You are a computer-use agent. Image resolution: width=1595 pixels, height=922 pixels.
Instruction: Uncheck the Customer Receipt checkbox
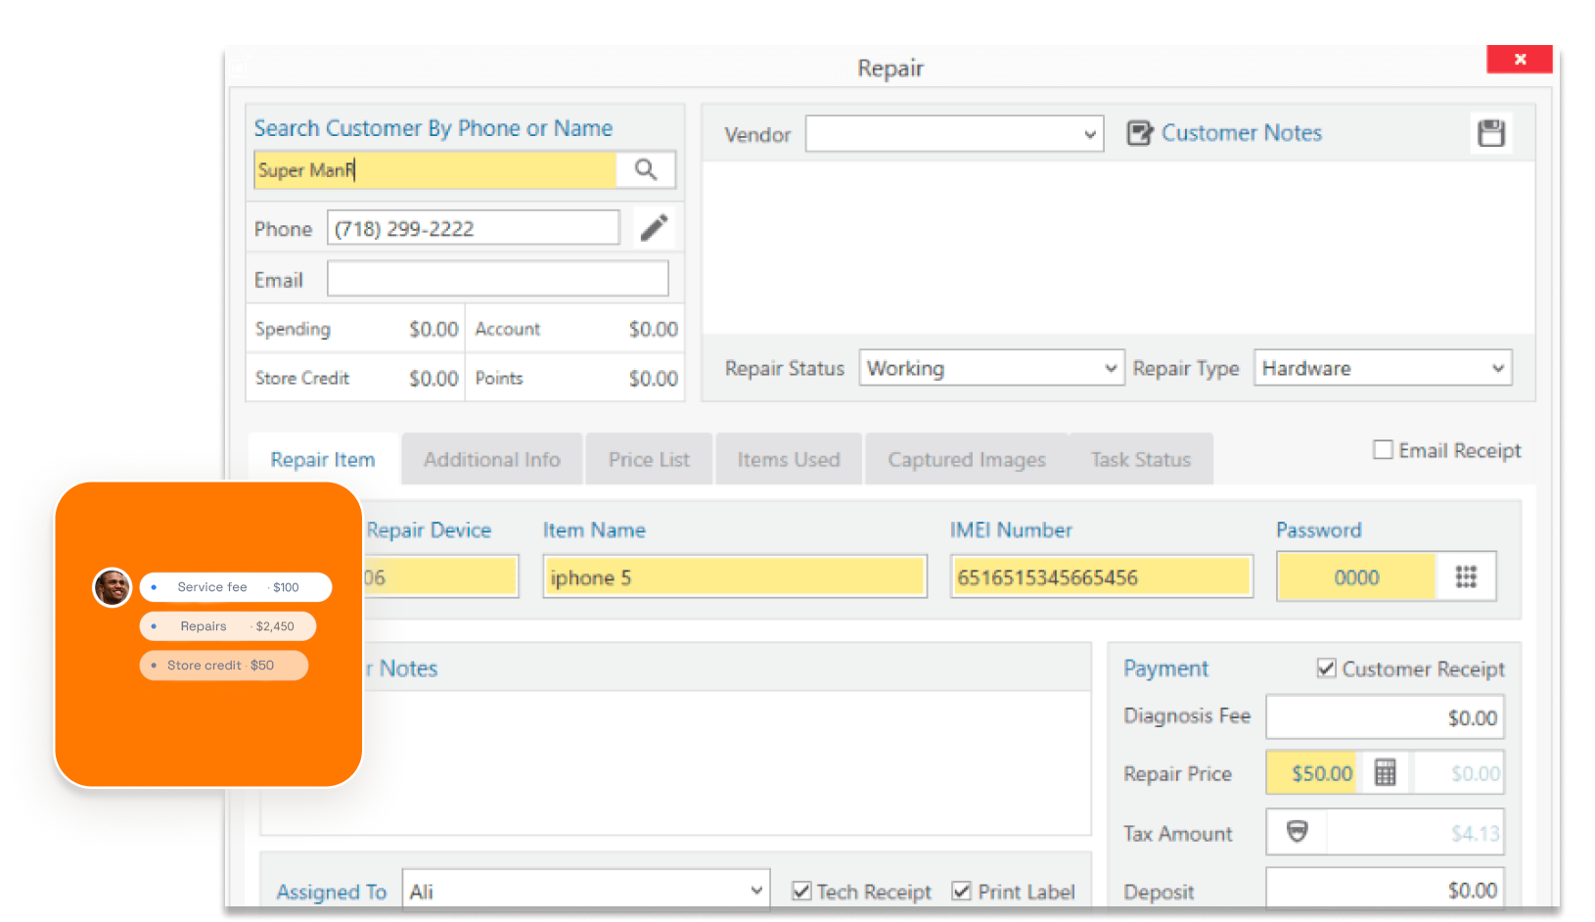(1326, 668)
